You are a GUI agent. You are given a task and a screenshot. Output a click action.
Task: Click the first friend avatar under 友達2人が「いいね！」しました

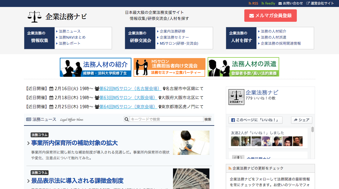[236, 142]
